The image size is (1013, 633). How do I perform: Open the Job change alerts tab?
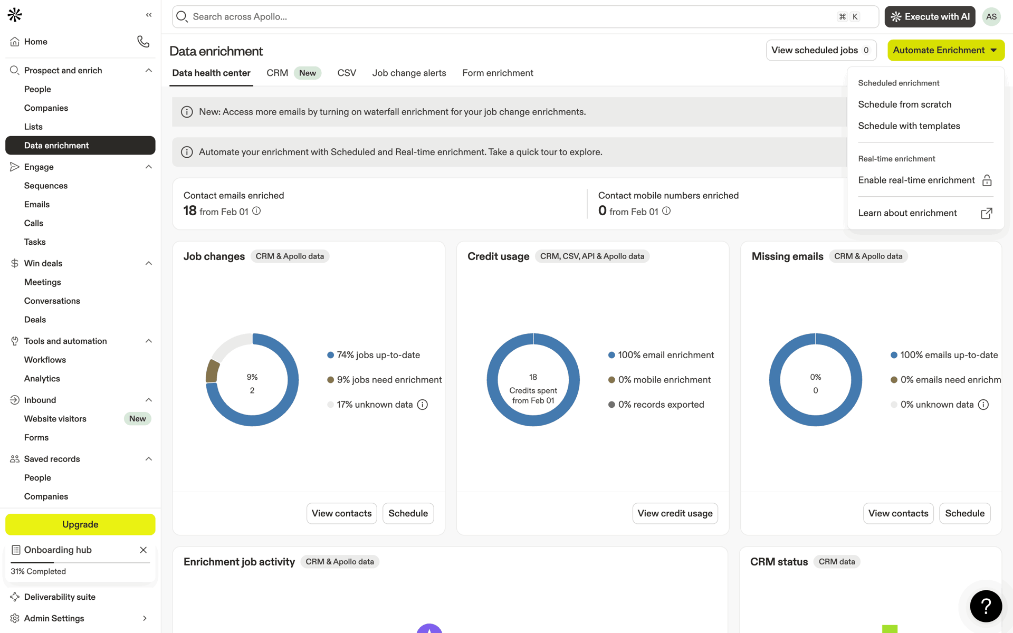409,73
